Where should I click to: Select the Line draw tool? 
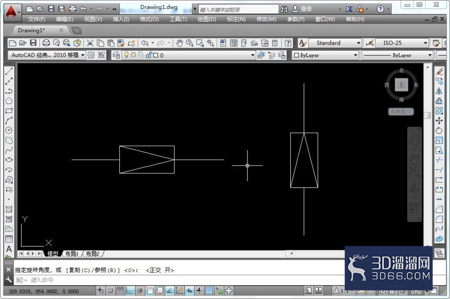tap(9, 71)
